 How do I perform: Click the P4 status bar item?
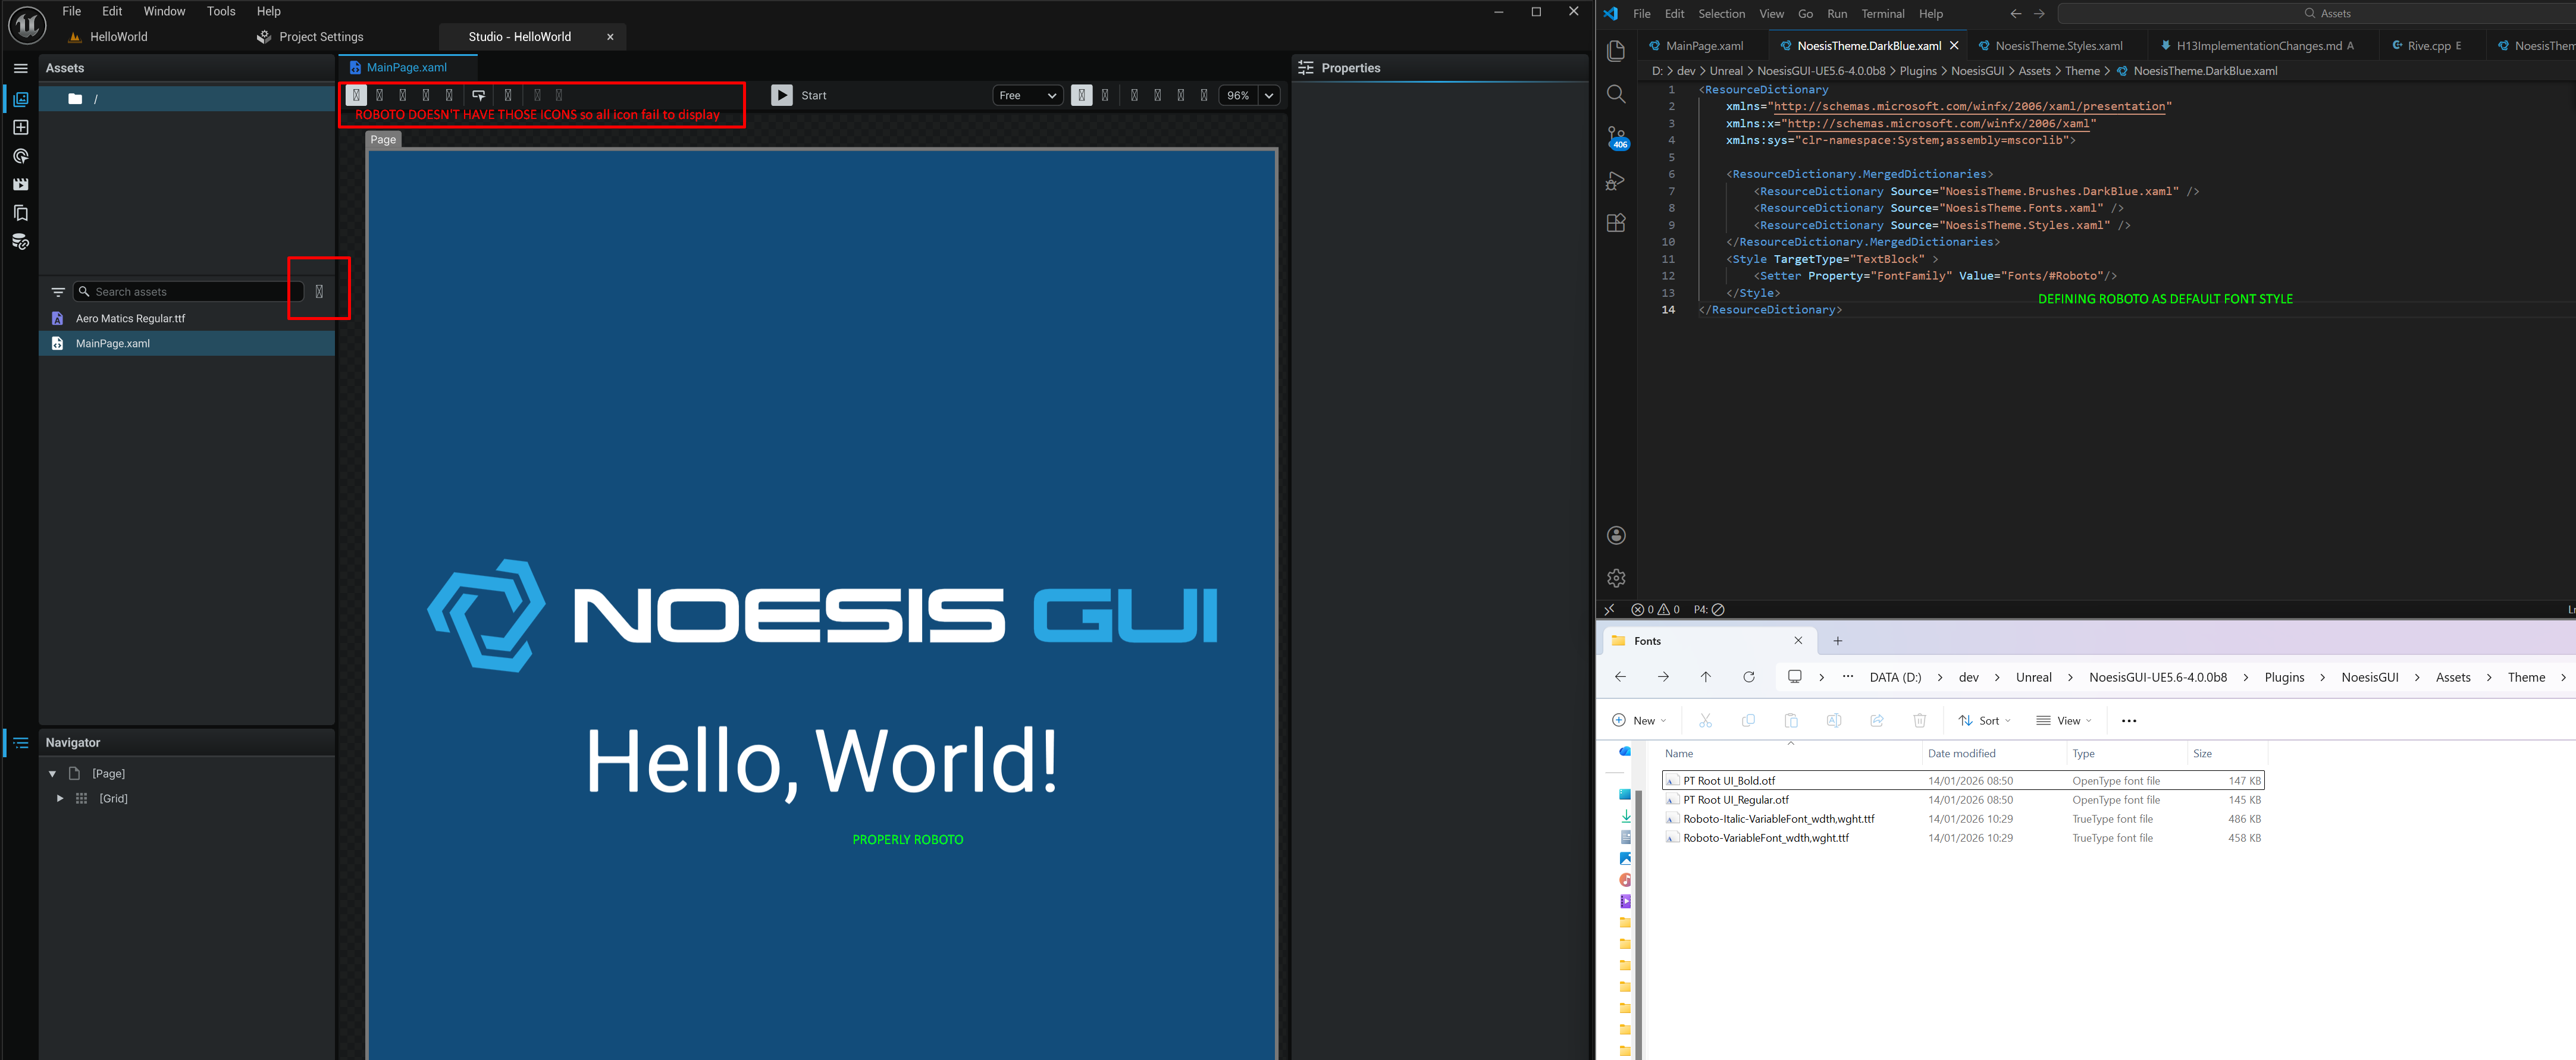point(1708,609)
